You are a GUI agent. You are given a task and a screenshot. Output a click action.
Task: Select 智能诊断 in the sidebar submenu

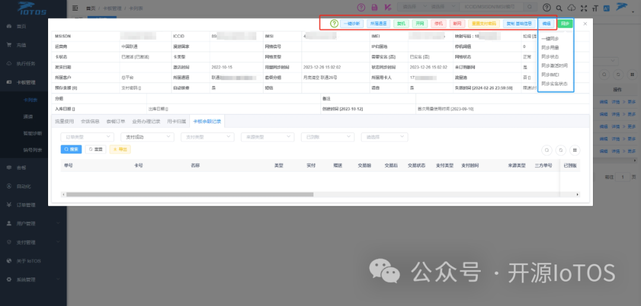tap(33, 133)
